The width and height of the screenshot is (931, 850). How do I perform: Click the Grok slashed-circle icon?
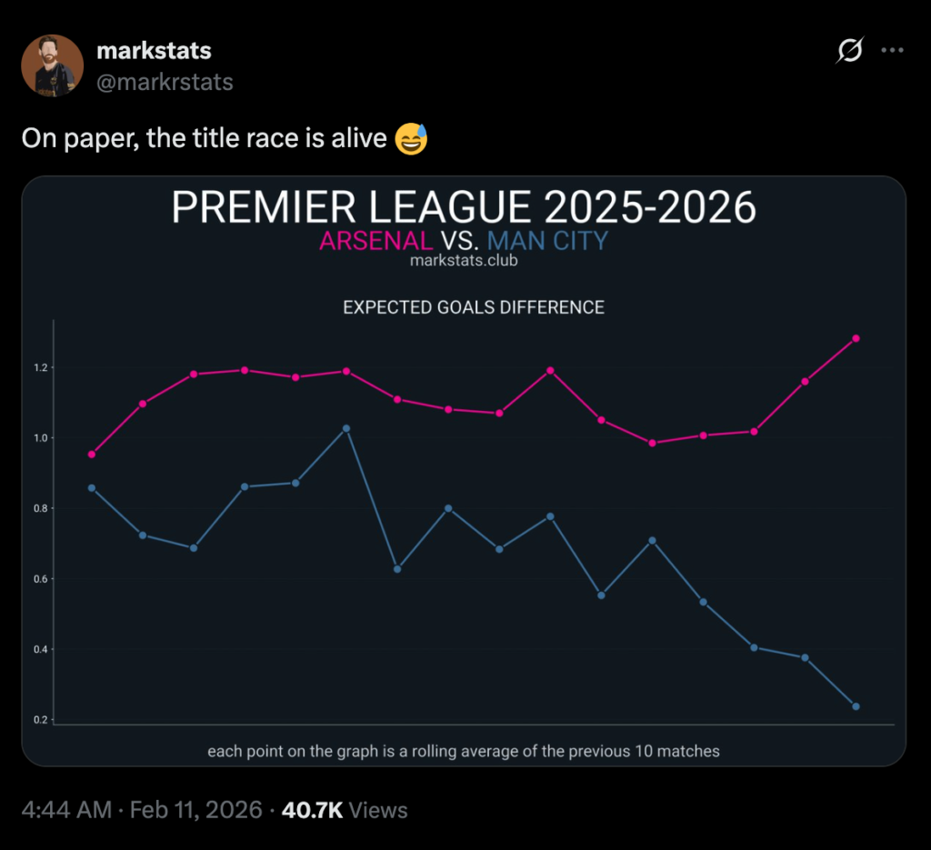[x=848, y=53]
